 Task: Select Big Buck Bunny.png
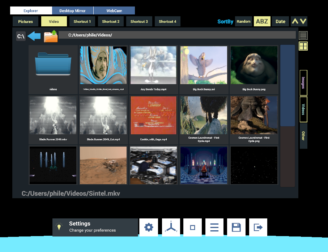(254, 70)
